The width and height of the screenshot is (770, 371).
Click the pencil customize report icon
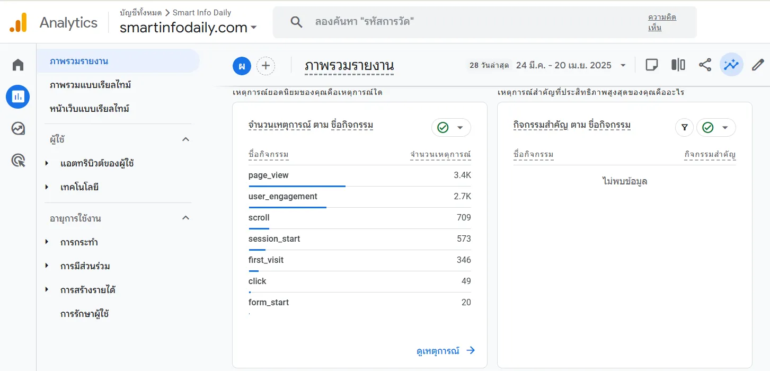(758, 65)
